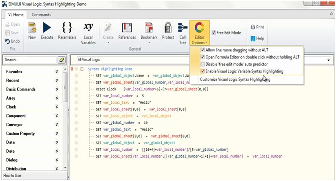Click the Bookmark icon
This screenshot has height=181, width=336.
149,28
